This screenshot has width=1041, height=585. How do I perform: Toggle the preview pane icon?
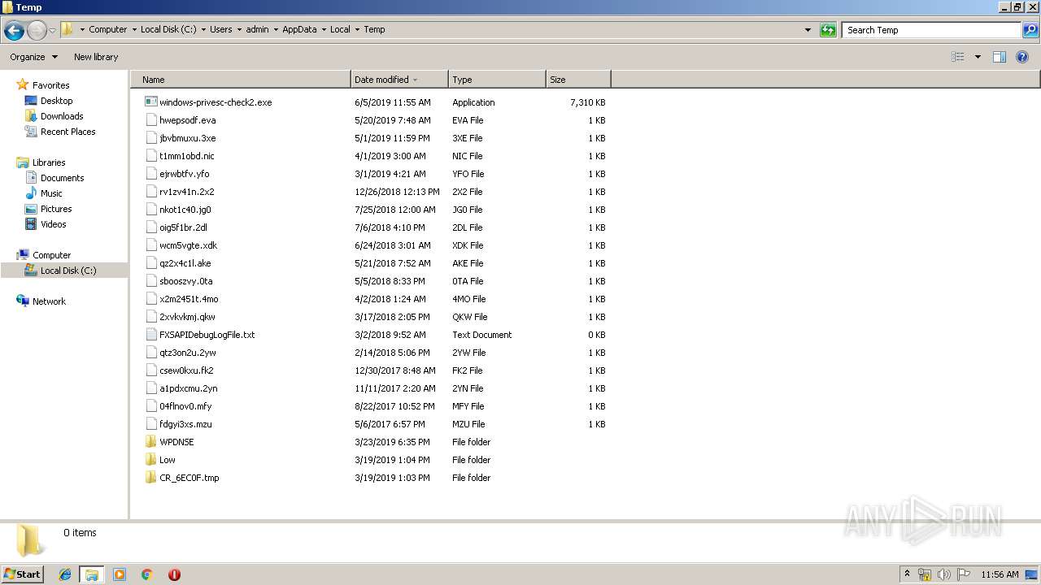tap(1000, 57)
